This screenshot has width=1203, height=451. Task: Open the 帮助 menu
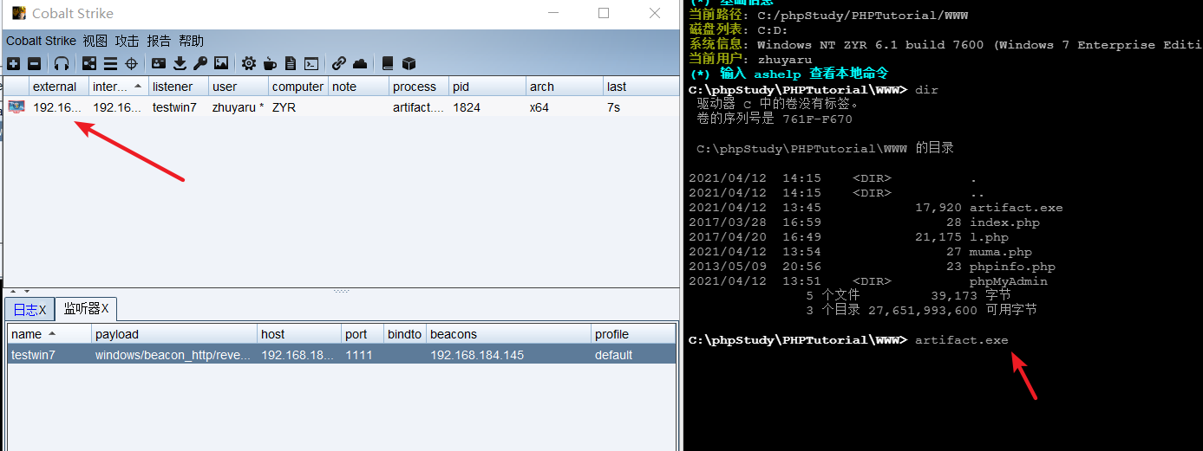pyautogui.click(x=192, y=41)
